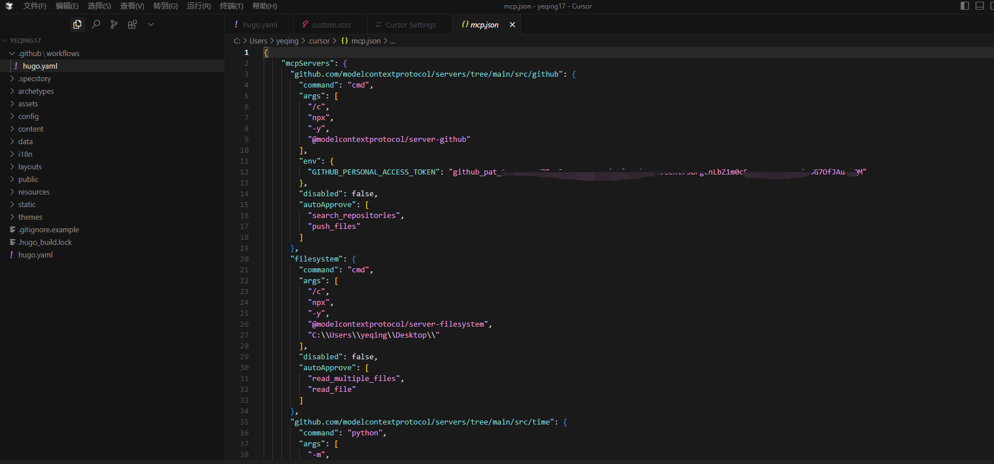Expand the .specstory folder
This screenshot has height=464, width=994.
(112, 78)
